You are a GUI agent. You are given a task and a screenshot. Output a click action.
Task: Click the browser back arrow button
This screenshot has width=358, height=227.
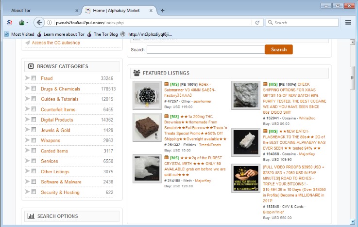39,23
